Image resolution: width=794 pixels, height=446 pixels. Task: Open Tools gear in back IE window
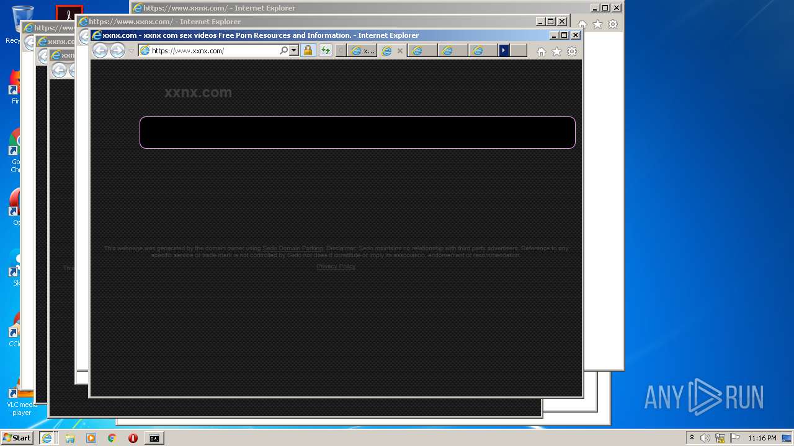(x=613, y=24)
